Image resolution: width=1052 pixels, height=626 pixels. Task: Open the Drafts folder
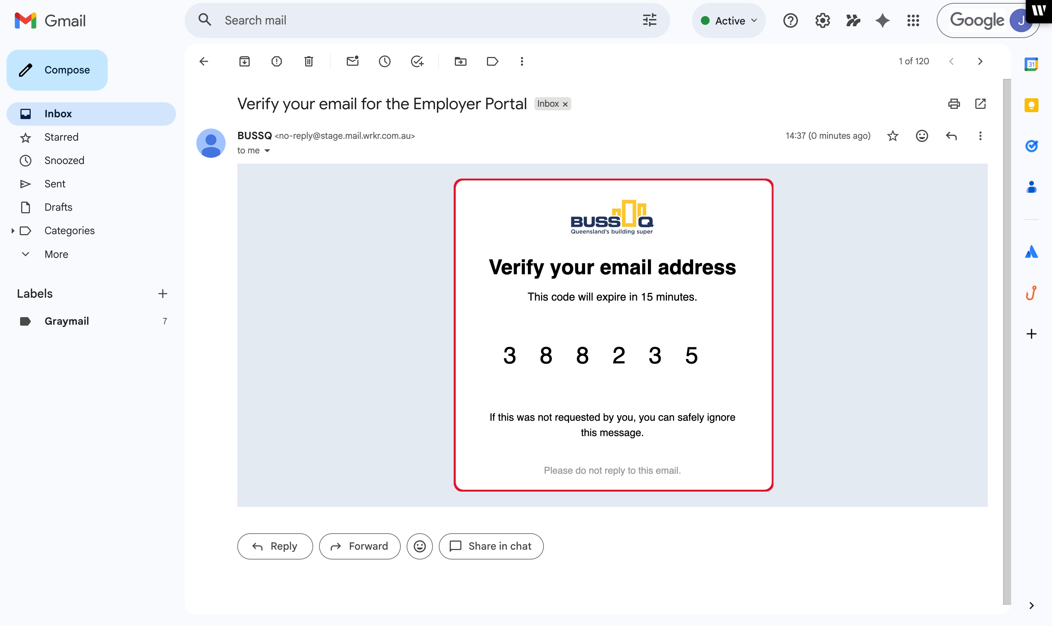(x=91, y=207)
